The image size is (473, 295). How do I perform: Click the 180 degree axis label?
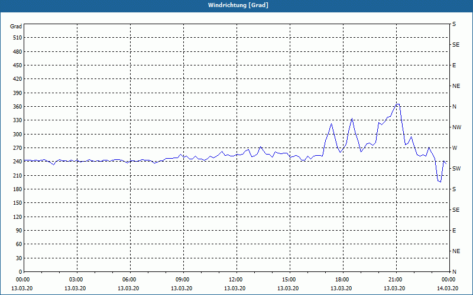pyautogui.click(x=18, y=189)
